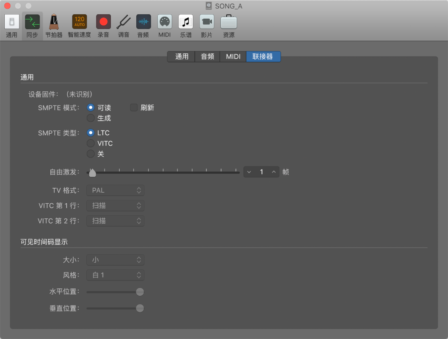The height and width of the screenshot is (339, 448).
Task: Open the 节拍器 metronome settings
Action: 53,26
